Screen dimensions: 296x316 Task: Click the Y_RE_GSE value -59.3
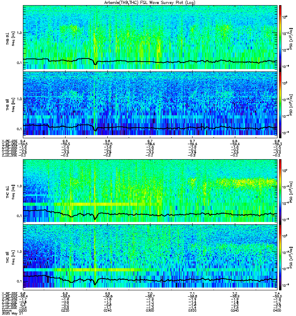coord(277,144)
